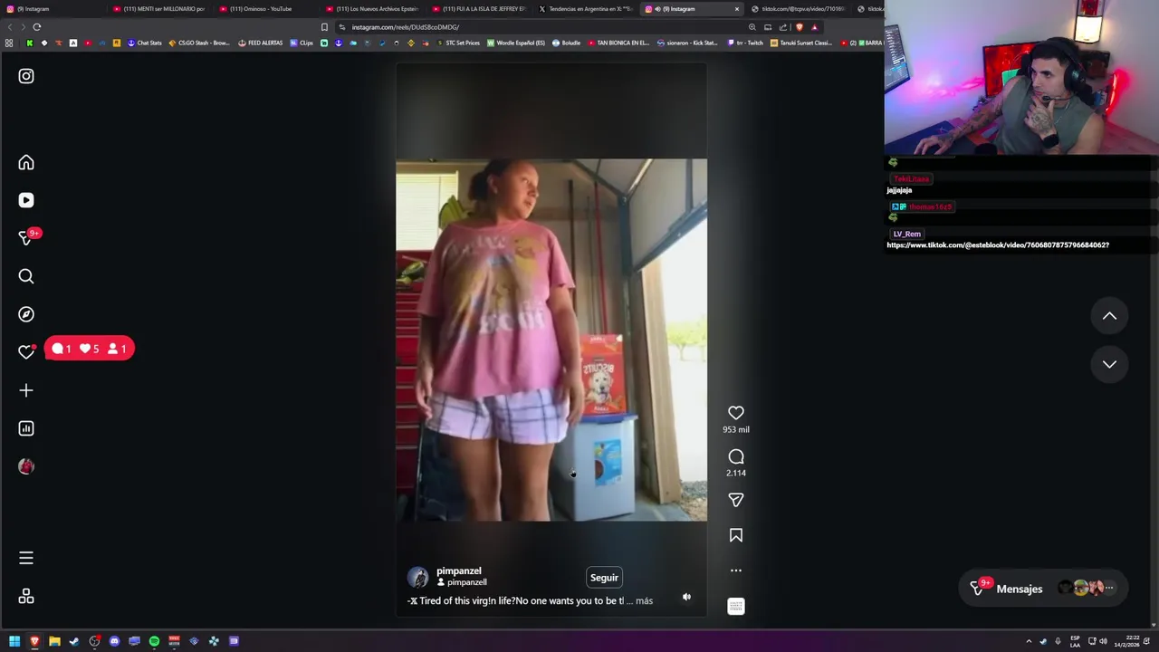Like the reel with heart icon

(x=736, y=413)
